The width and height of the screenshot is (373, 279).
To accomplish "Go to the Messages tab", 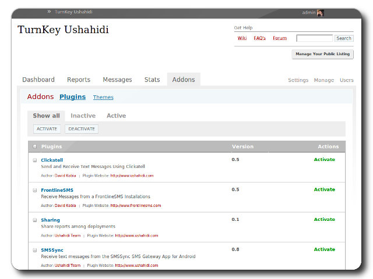I will tap(117, 80).
